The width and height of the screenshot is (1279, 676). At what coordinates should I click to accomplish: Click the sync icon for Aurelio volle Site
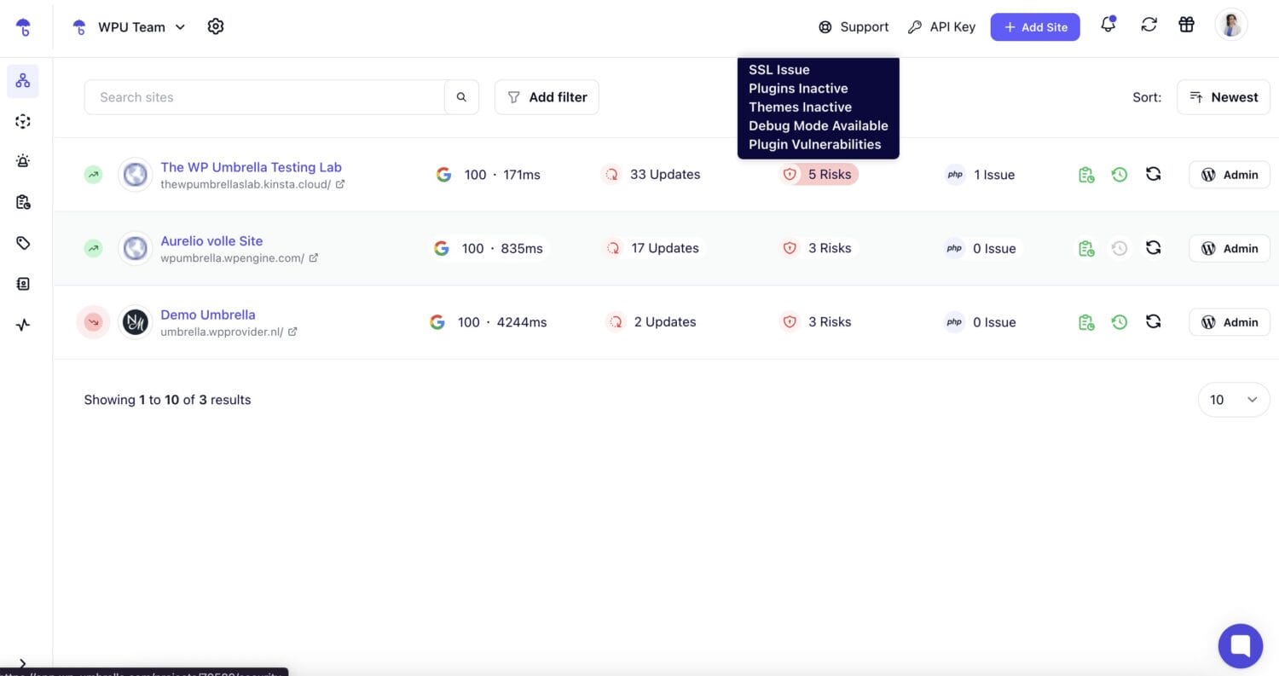click(1153, 248)
